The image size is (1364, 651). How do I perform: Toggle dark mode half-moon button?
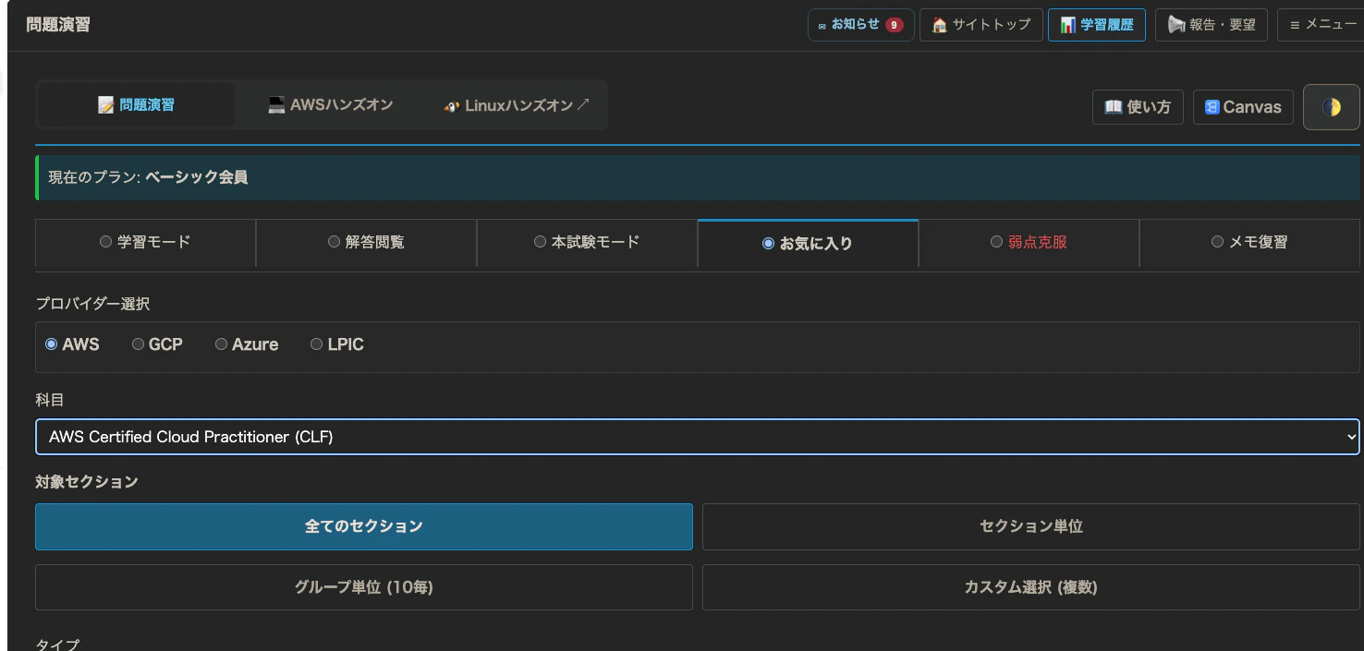click(1332, 107)
